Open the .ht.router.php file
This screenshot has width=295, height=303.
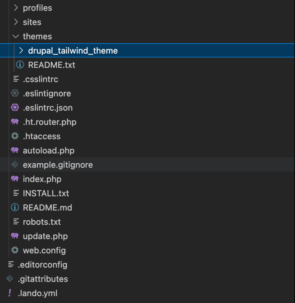pos(50,122)
